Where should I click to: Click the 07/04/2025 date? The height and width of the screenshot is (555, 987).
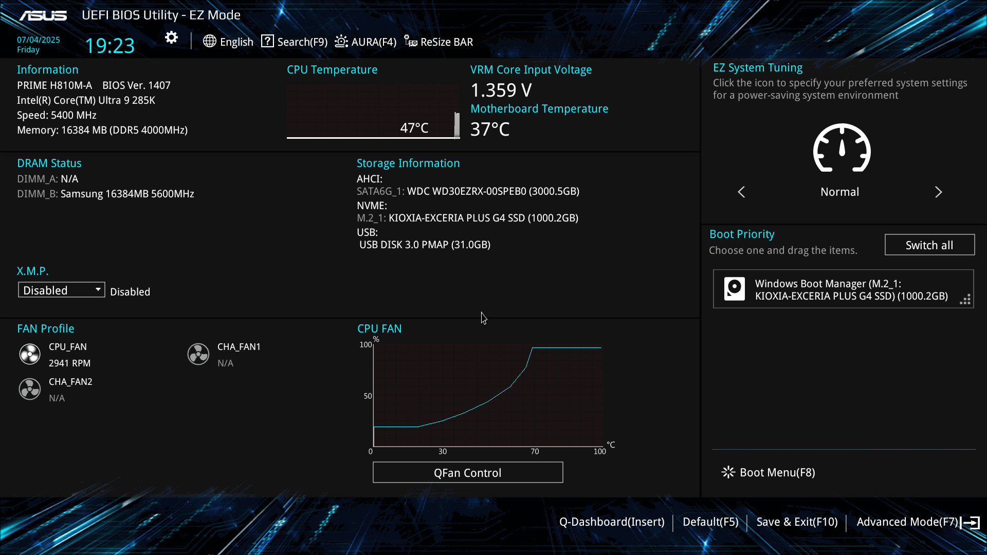[39, 40]
